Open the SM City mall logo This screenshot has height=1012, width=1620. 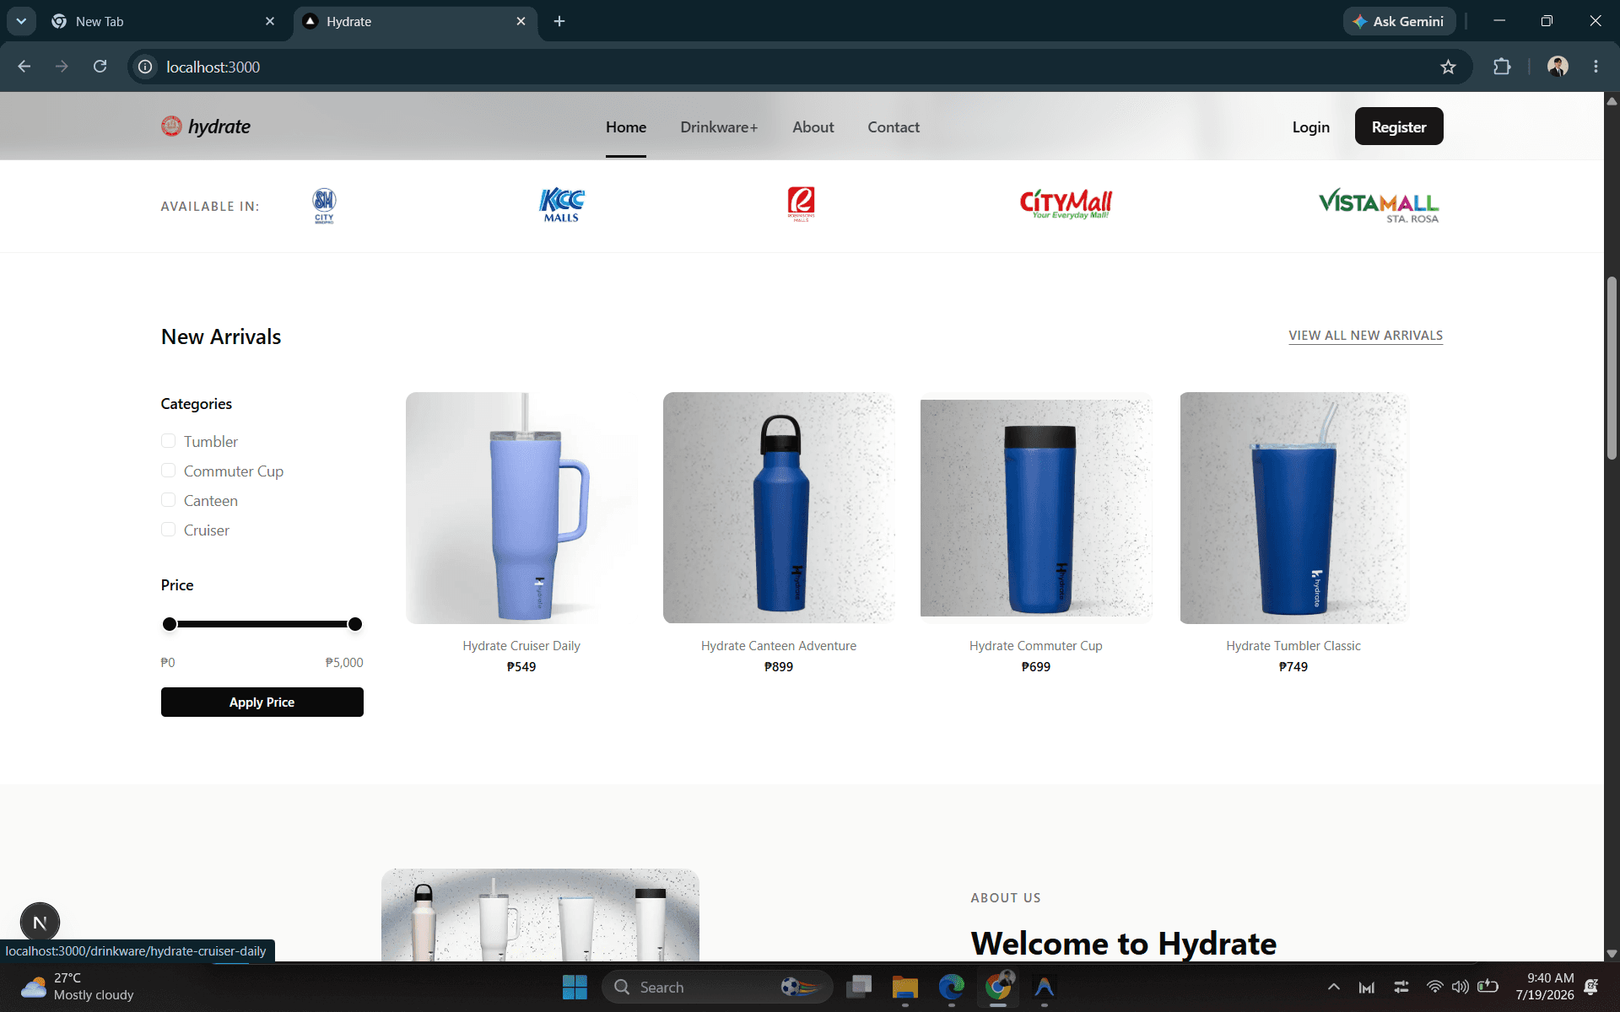324,205
